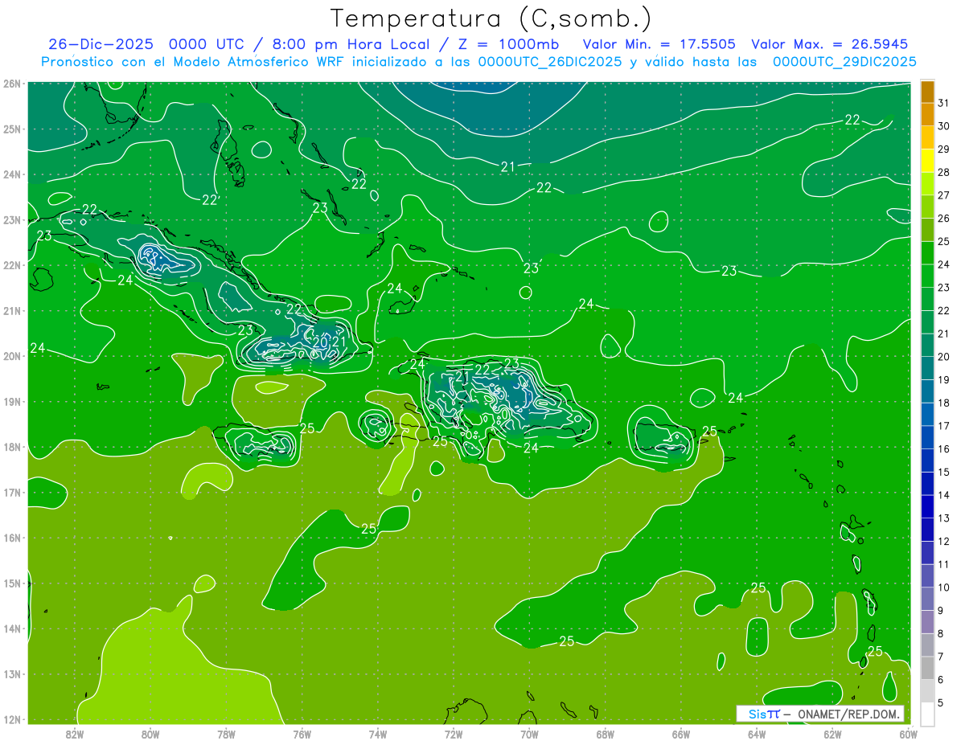Click the longitude axis label "74W"

coord(377,734)
